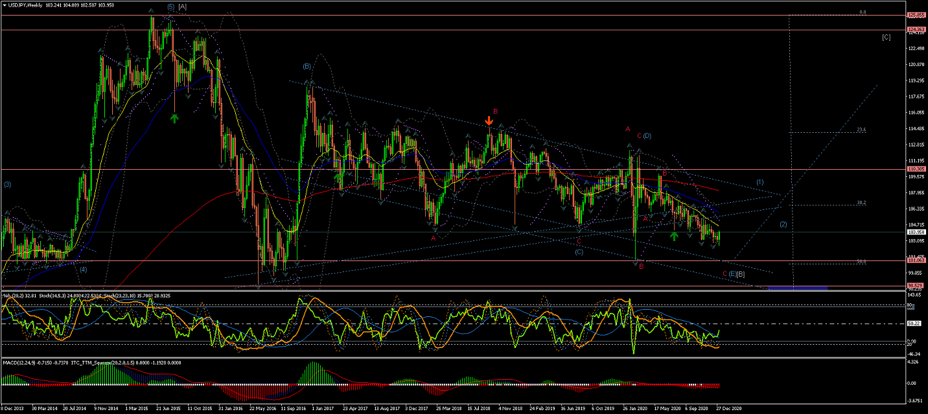Click the 3 Dec 2017 date on the time axis

pyautogui.click(x=415, y=409)
